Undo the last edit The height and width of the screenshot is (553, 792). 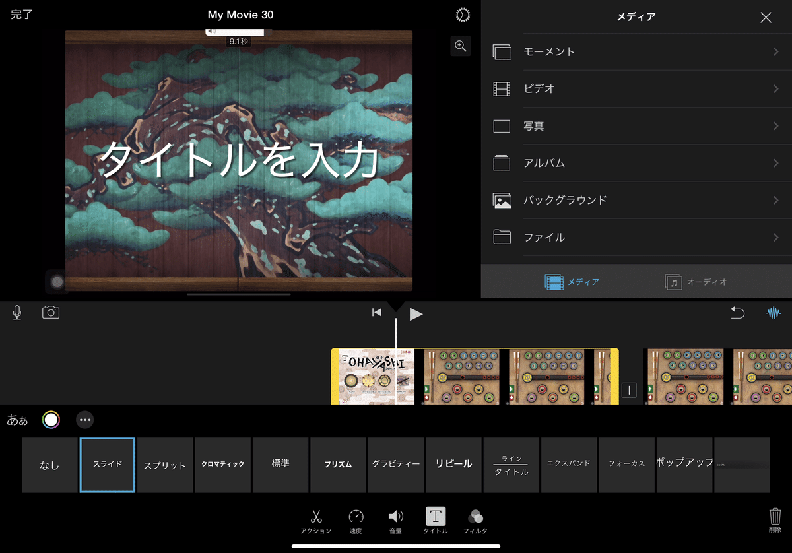737,313
